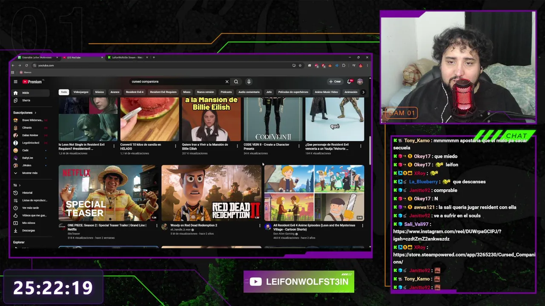Select the Música filter chip
Image resolution: width=545 pixels, height=306 pixels.
100,92
